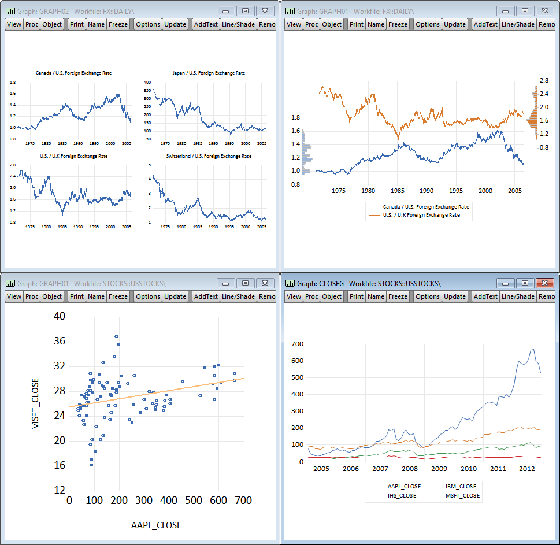Click graph icon of the FX GRAPH01 window
This screenshot has width=560, height=545.
[290, 11]
